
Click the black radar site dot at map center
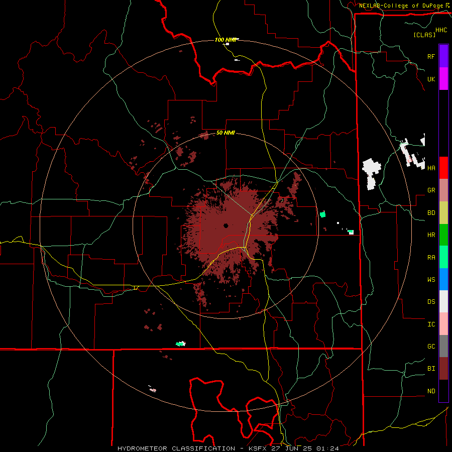pos(225,225)
